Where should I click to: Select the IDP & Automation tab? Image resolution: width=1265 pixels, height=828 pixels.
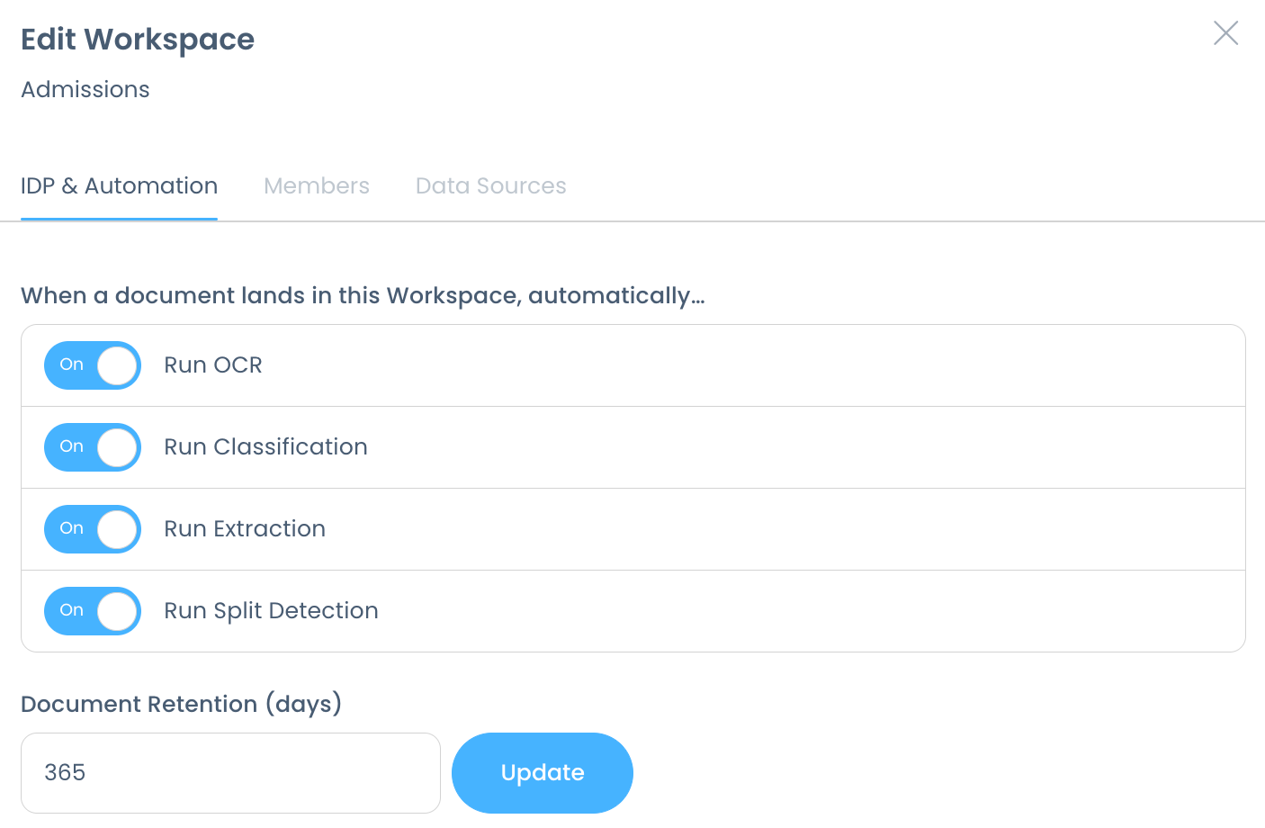coord(119,186)
